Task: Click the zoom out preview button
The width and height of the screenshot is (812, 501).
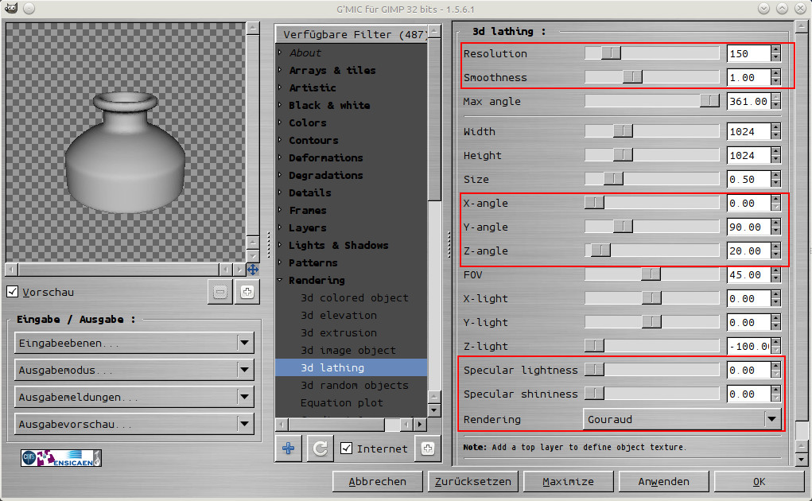Action: click(220, 292)
